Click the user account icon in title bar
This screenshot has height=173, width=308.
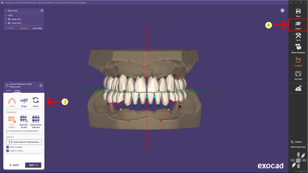pos(291,2)
